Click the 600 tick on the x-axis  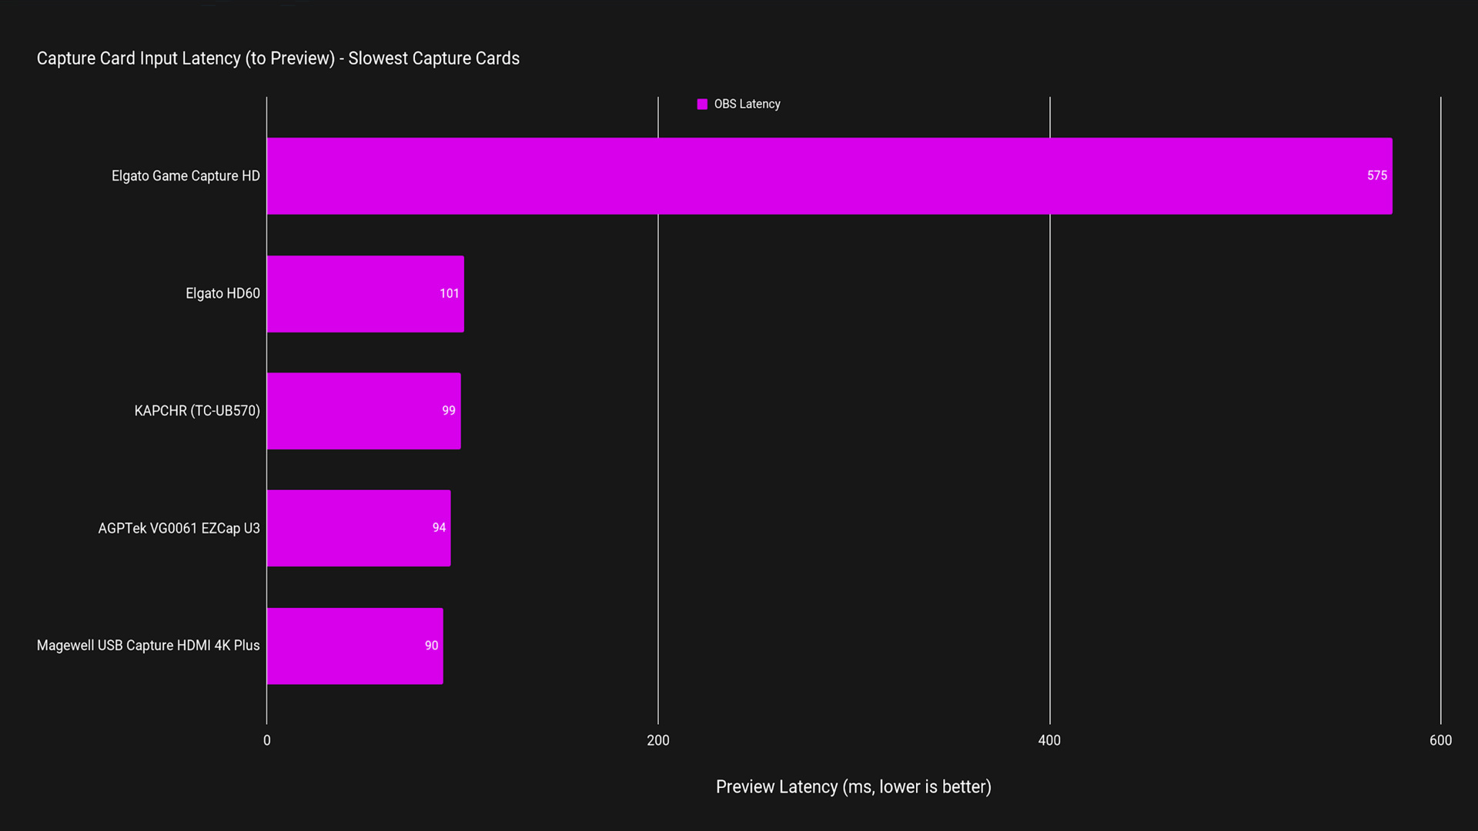pyautogui.click(x=1440, y=740)
